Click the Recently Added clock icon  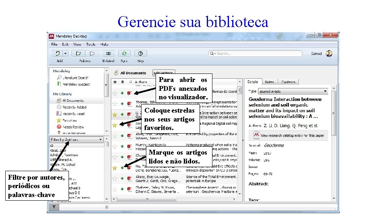(x=59, y=107)
